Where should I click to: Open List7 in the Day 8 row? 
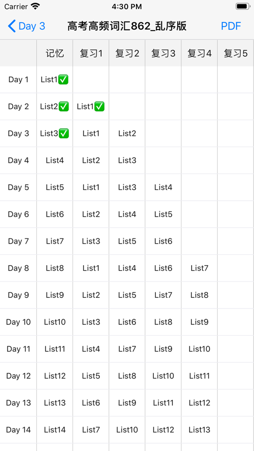point(199,268)
